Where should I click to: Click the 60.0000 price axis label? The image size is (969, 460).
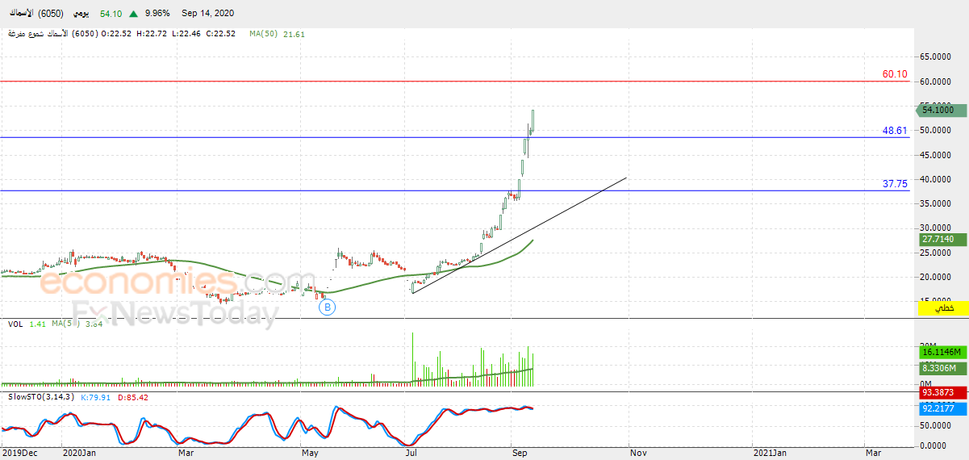(936, 82)
